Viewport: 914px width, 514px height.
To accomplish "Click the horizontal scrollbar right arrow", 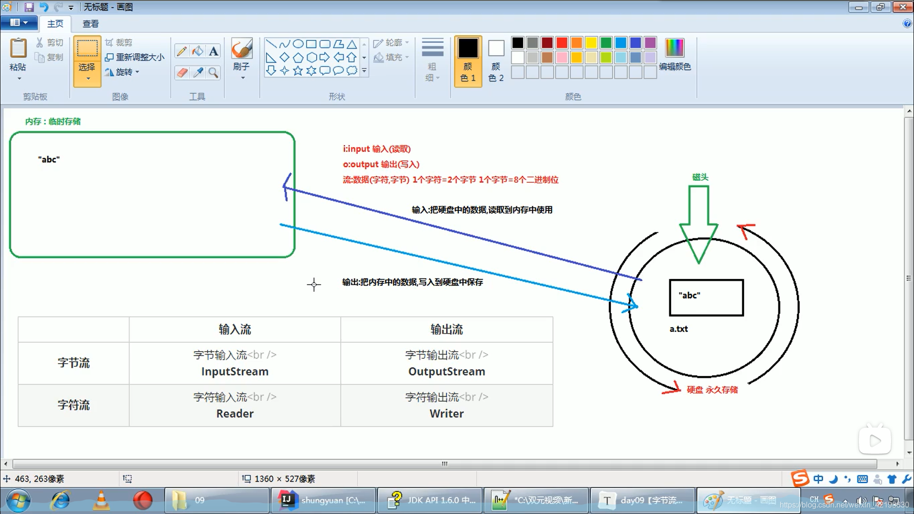I will click(x=897, y=464).
